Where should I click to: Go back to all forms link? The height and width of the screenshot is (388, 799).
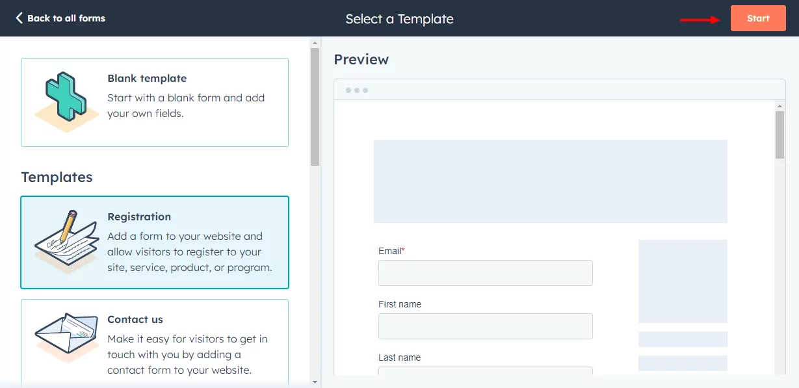60,18
